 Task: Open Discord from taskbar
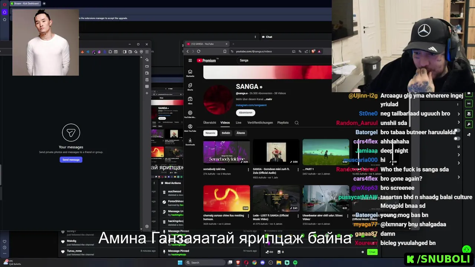pos(262,263)
